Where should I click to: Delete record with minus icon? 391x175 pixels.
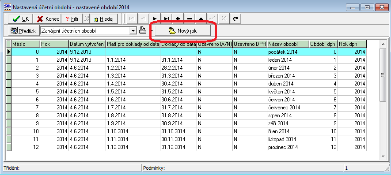pyautogui.click(x=189, y=19)
